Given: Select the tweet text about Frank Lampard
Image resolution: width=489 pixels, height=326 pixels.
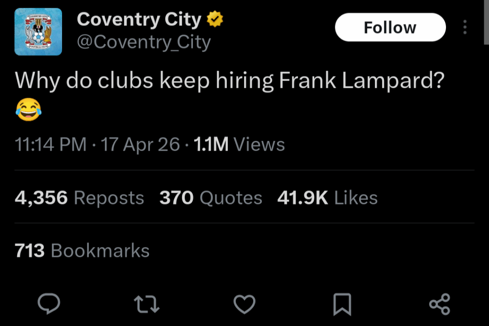Looking at the screenshot, I should point(229,80).
